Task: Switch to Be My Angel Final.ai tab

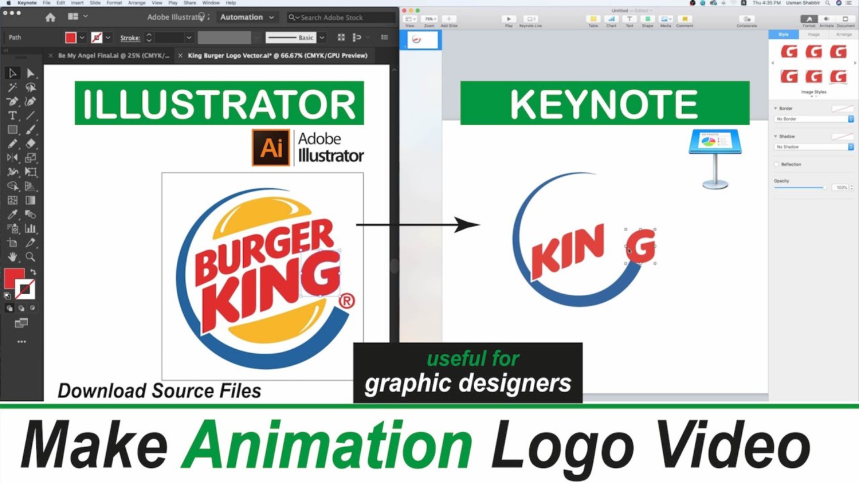Action: coord(114,56)
